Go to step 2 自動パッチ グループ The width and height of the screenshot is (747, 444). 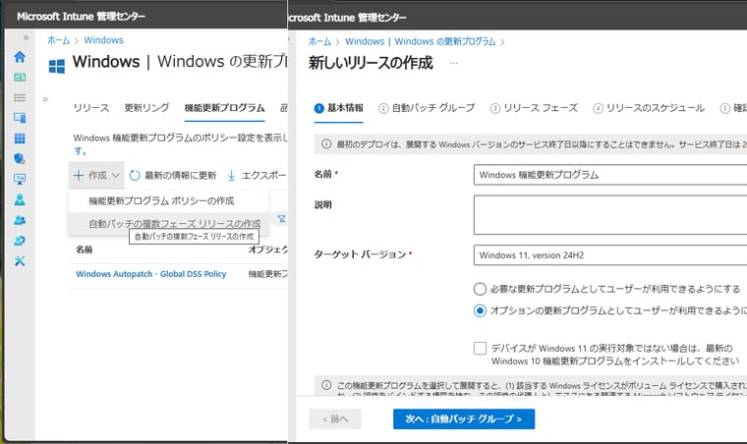(427, 108)
